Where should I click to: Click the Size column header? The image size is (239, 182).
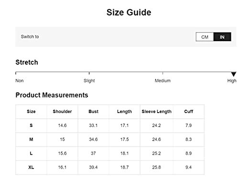pyautogui.click(x=31, y=112)
